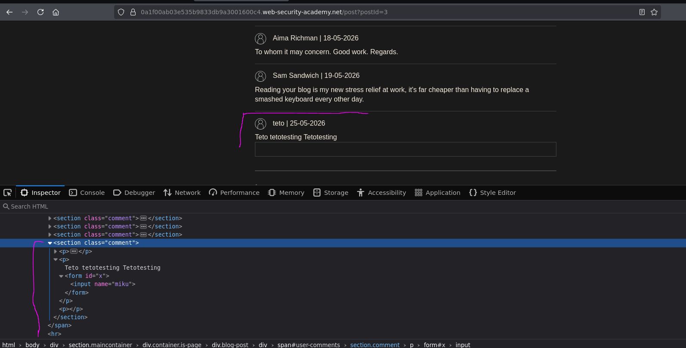Collapse the open p node with Teto text
The image size is (686, 348).
click(x=56, y=260)
